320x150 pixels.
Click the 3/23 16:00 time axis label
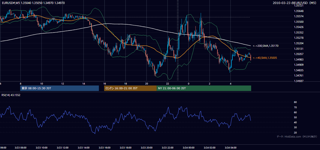pos(105,148)
